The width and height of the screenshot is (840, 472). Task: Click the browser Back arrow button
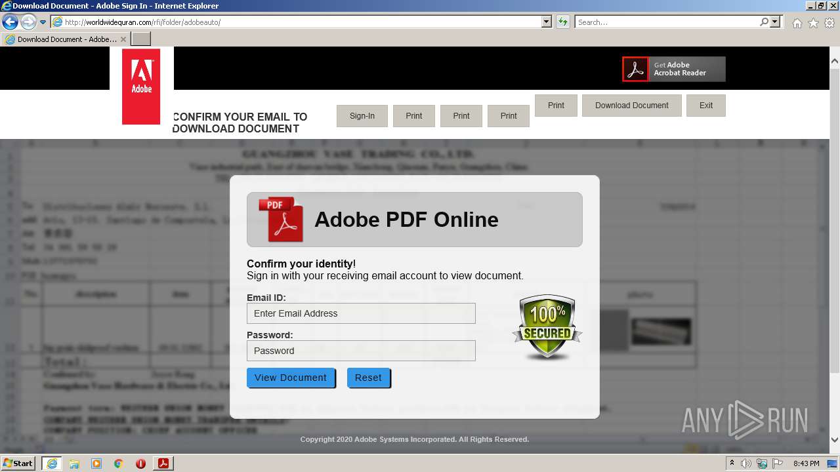click(x=10, y=22)
